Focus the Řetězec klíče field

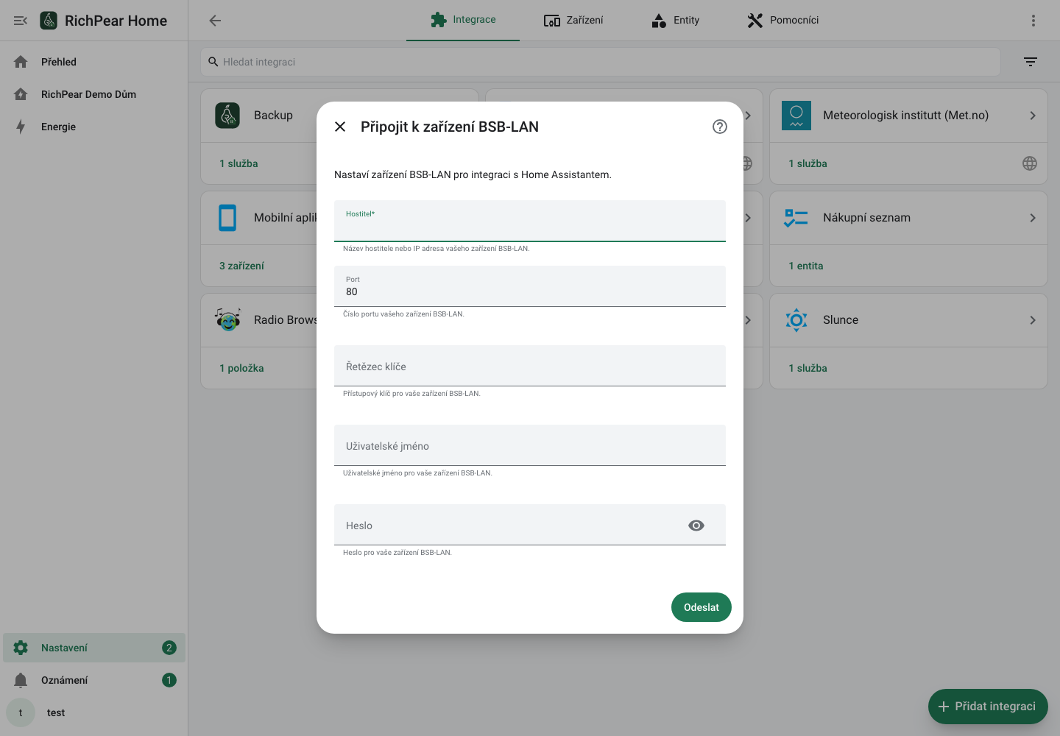(530, 366)
